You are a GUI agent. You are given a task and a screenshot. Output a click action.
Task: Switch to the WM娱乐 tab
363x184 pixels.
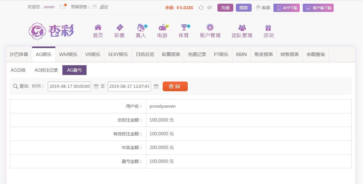[x=68, y=54]
